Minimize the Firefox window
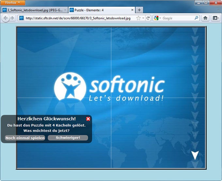This screenshot has width=222, height=181. [198, 3]
